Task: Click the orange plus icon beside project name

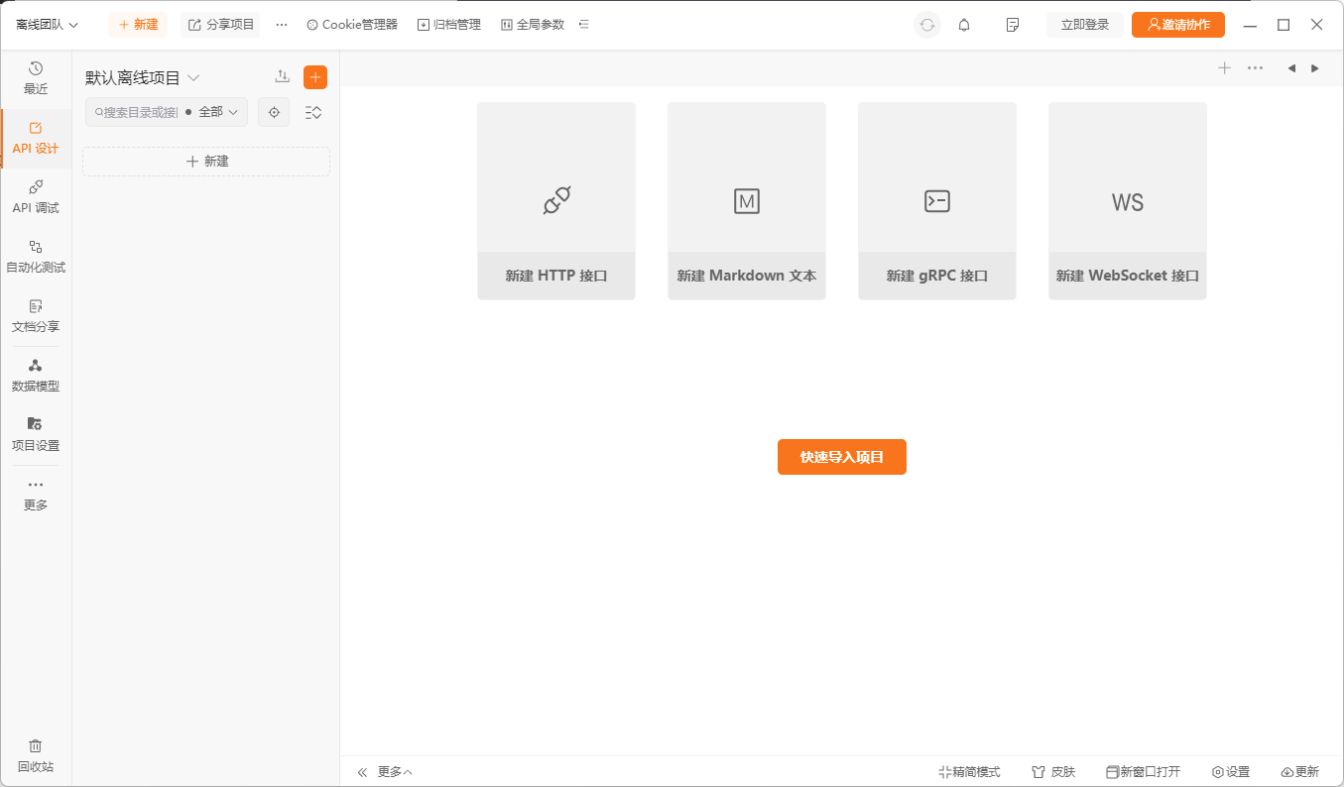Action: 315,77
